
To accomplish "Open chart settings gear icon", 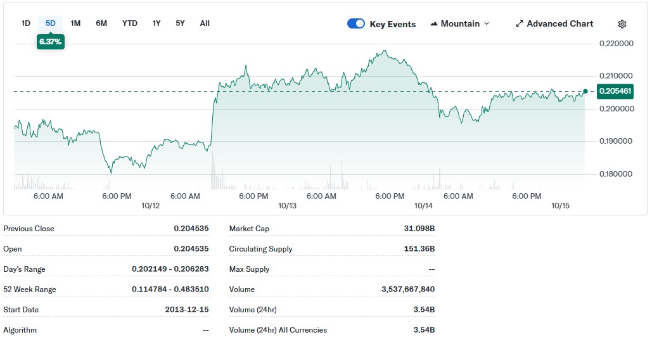I will click(x=622, y=24).
